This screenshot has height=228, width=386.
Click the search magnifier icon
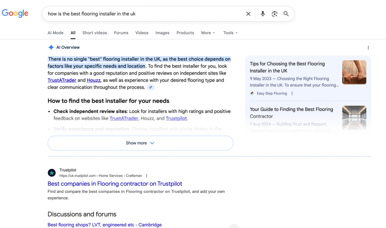point(286,14)
